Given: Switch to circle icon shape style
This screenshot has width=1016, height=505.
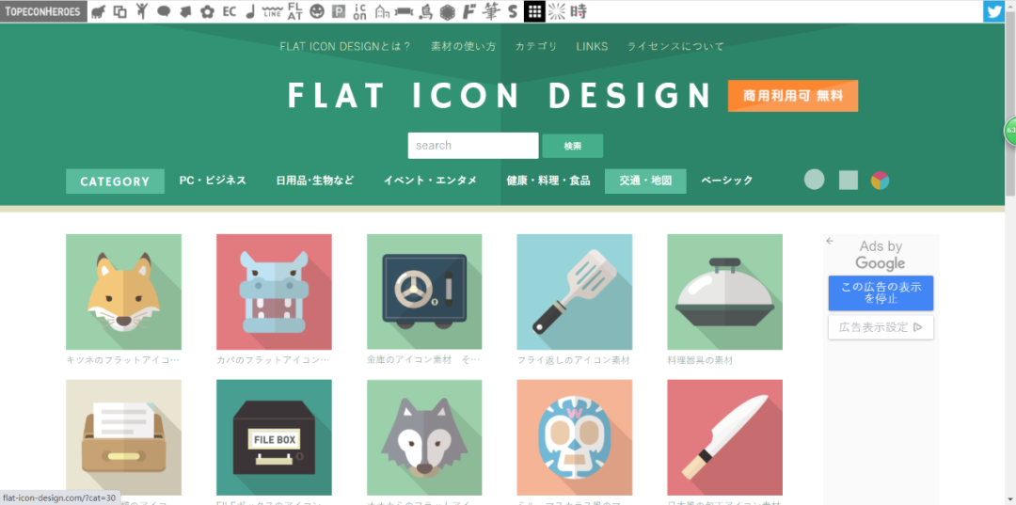Looking at the screenshot, I should (x=815, y=180).
